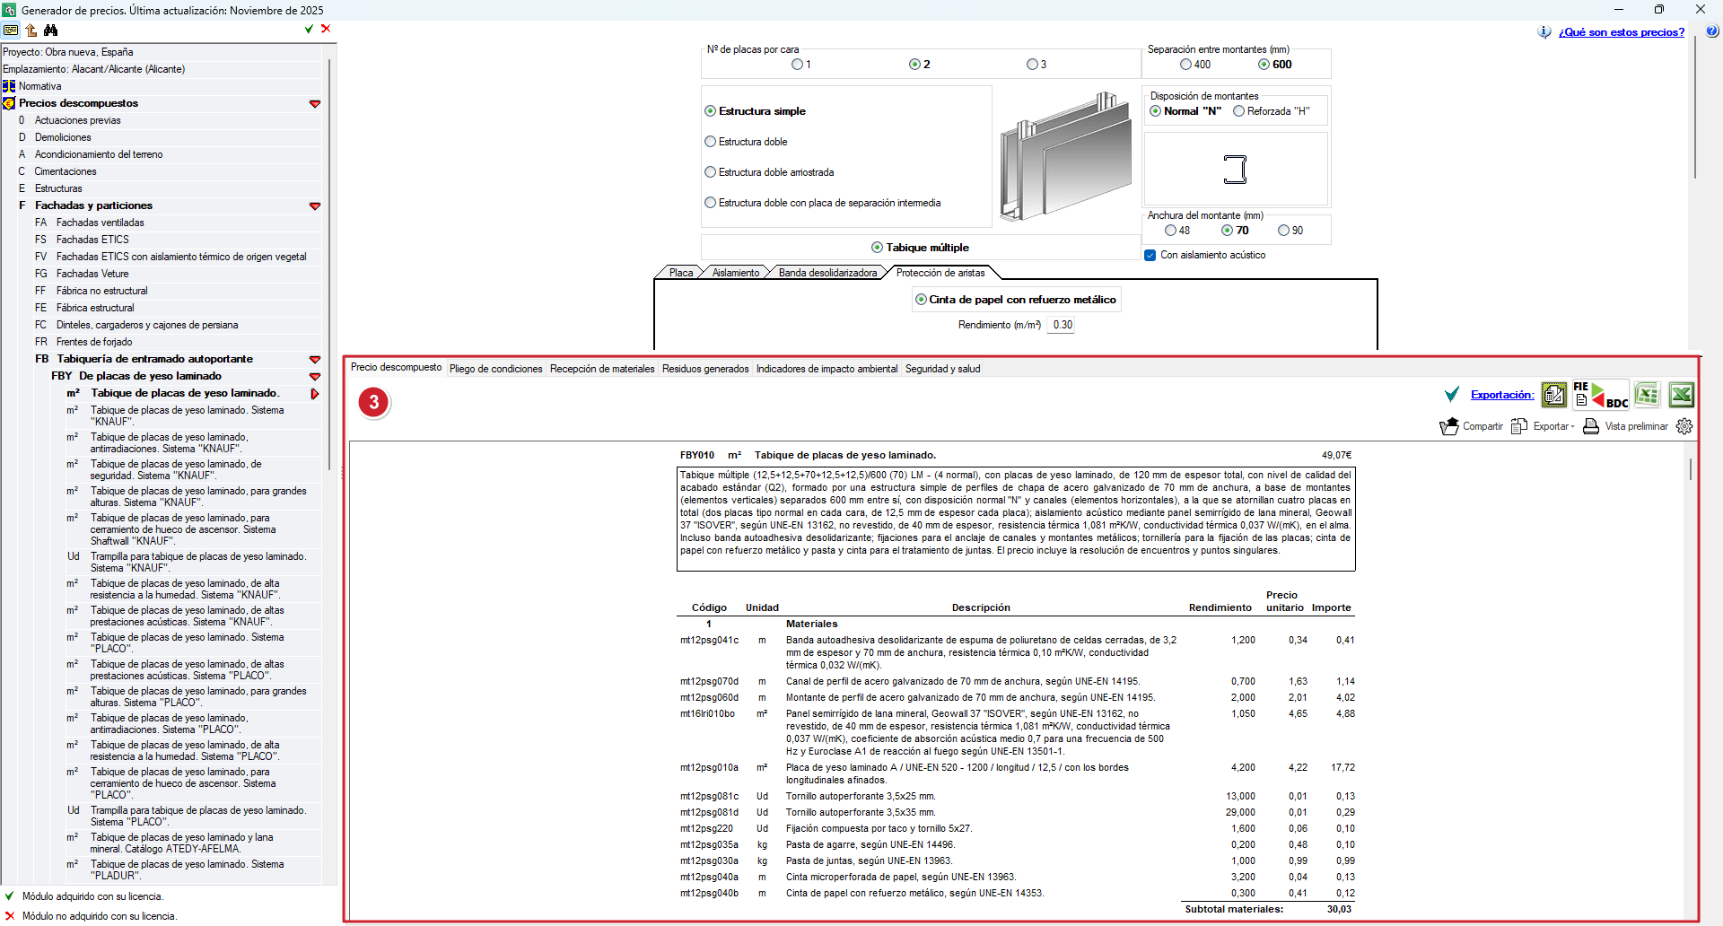Expand Demoliciones chapter

[x=63, y=137]
